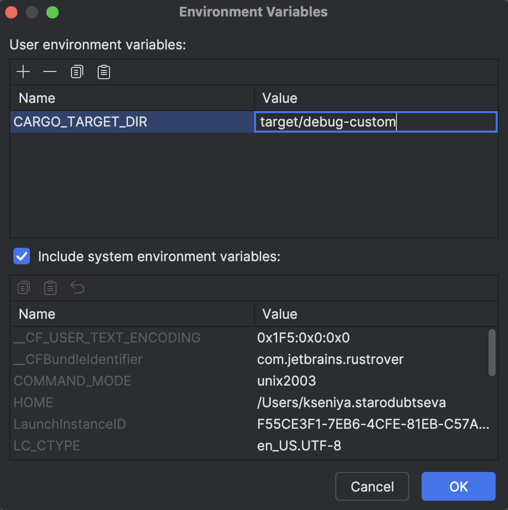Paste variables into the user variables table
This screenshot has height=510, width=508.
coord(103,72)
